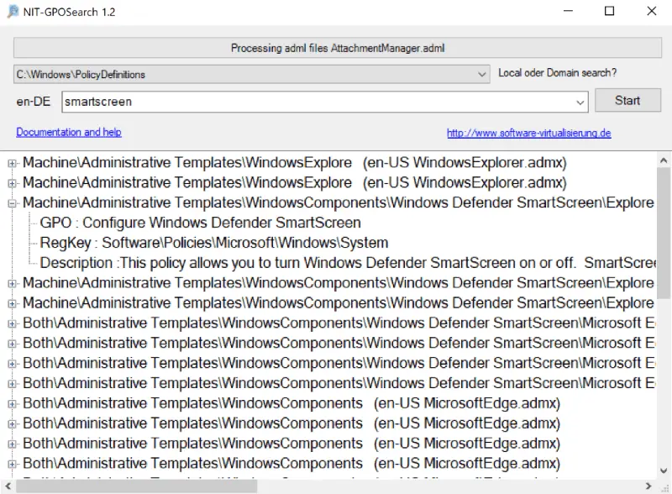Click the vertical scrollbar up arrow

tap(664, 160)
